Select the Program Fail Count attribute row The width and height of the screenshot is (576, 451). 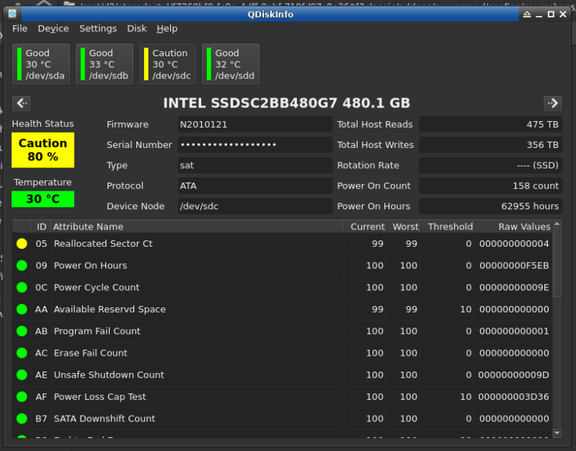point(282,331)
